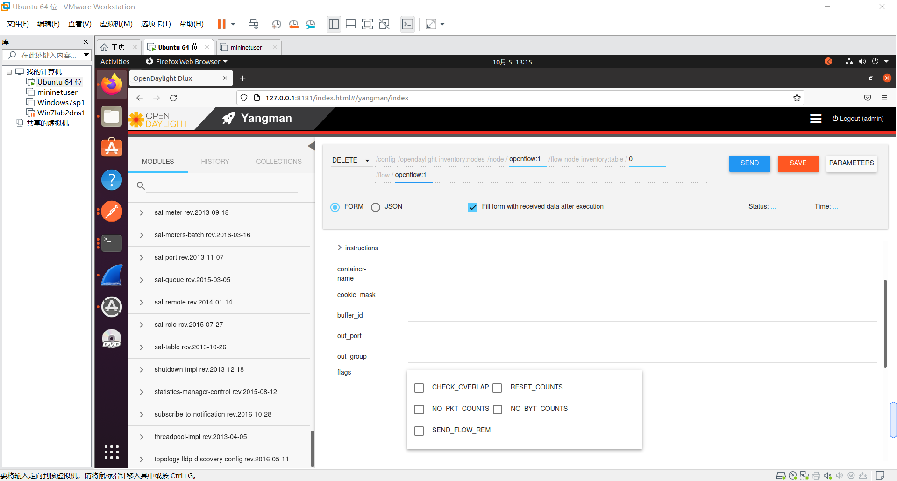Select the JSON radio button
This screenshot has height=481, width=897.
tap(376, 207)
